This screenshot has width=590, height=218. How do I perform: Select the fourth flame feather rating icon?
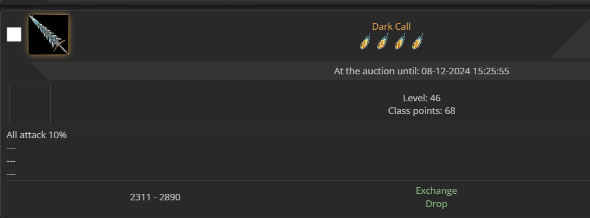(417, 42)
